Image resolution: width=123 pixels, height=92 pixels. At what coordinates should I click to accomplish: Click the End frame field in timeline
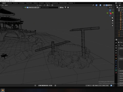pos(105,86)
